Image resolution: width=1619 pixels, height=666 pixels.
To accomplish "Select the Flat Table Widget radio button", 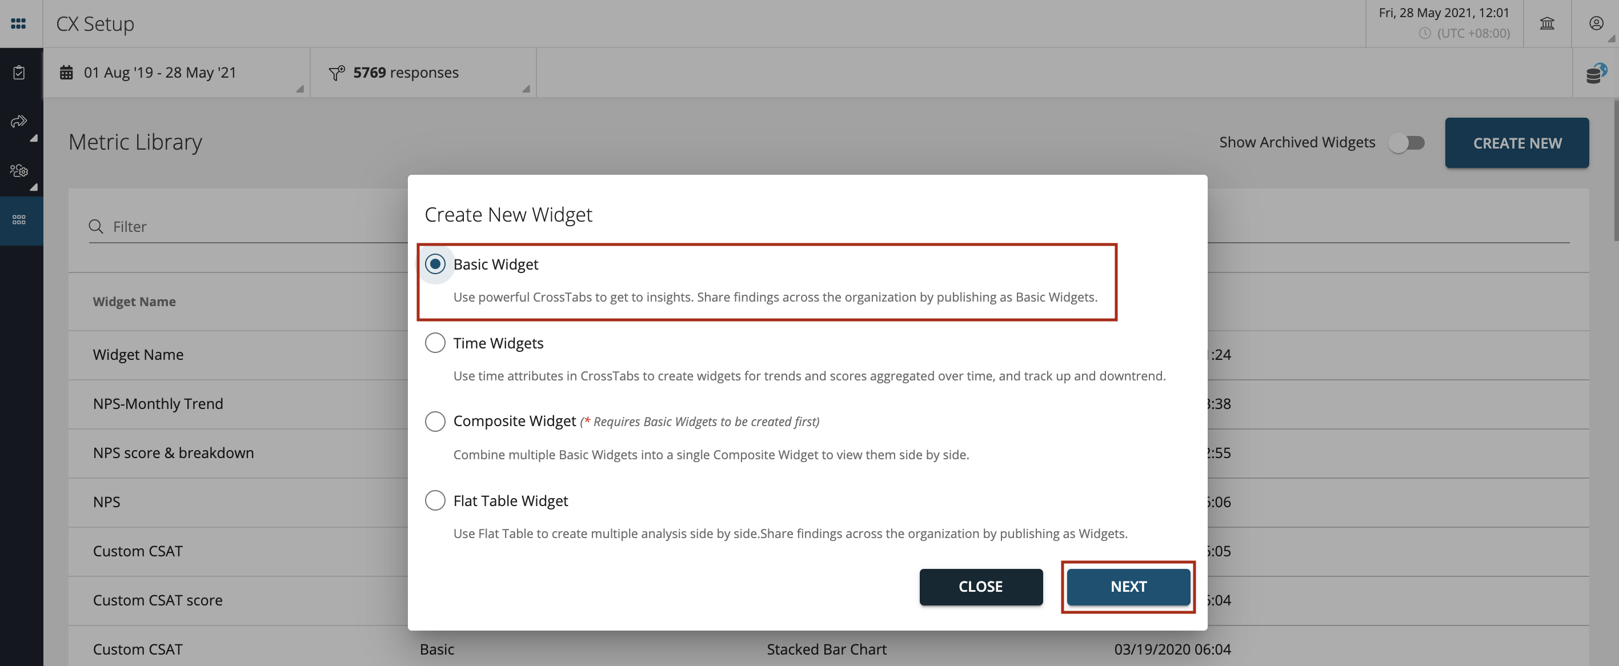I will [x=435, y=500].
